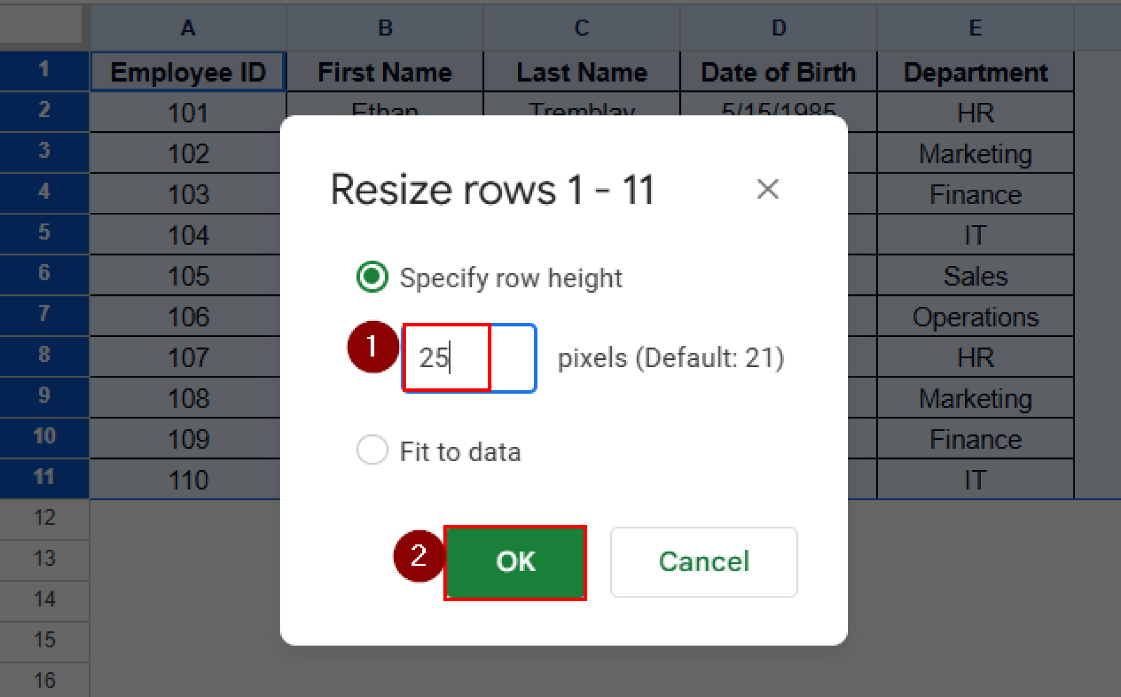1121x697 pixels.
Task: Close the Resize rows dialog with the X
Action: pos(767,189)
